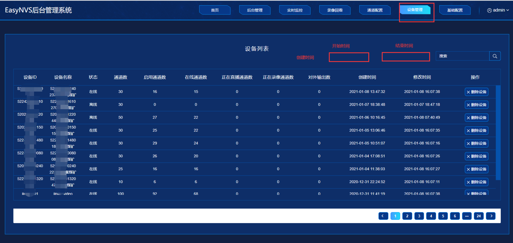513x243 pixels.
Task: Click the 设备名称 column header
Action: (63, 77)
